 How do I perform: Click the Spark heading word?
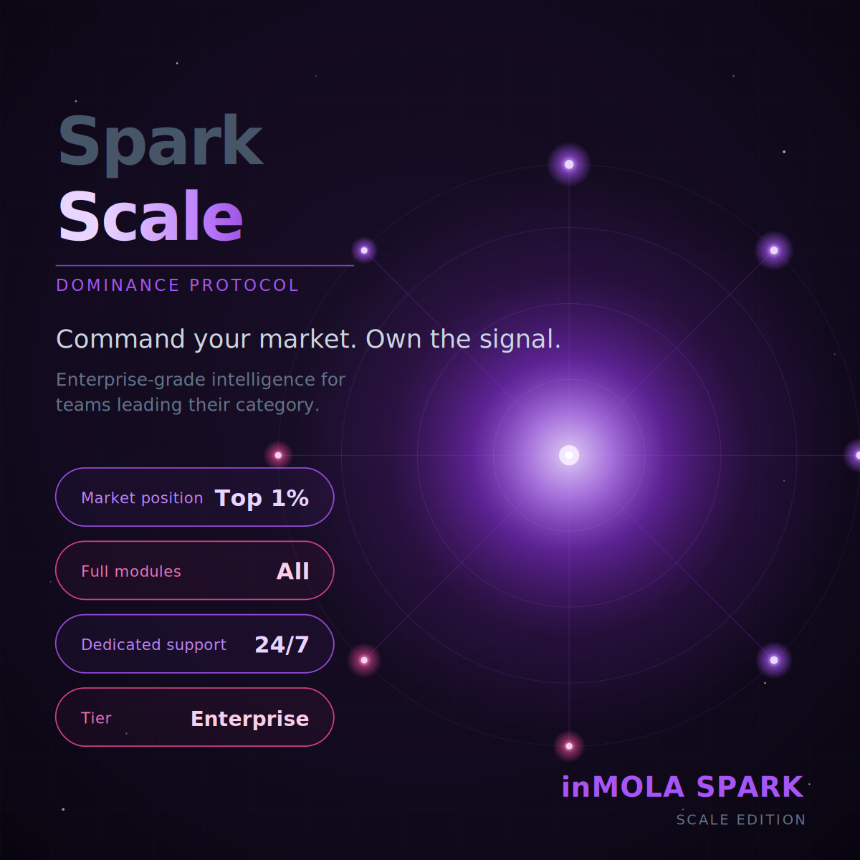tap(161, 142)
